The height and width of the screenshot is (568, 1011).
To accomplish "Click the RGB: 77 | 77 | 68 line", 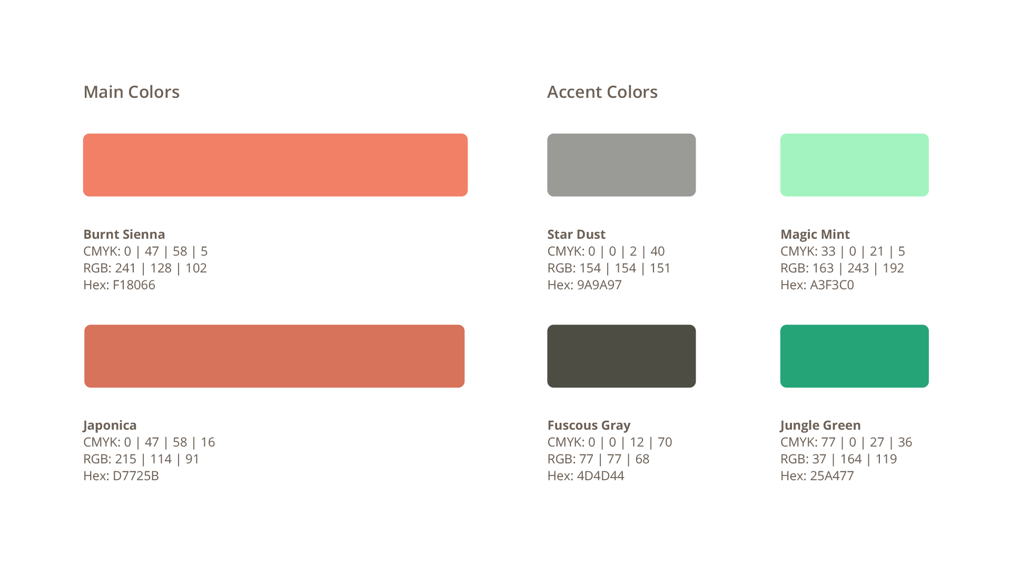I will coord(598,459).
